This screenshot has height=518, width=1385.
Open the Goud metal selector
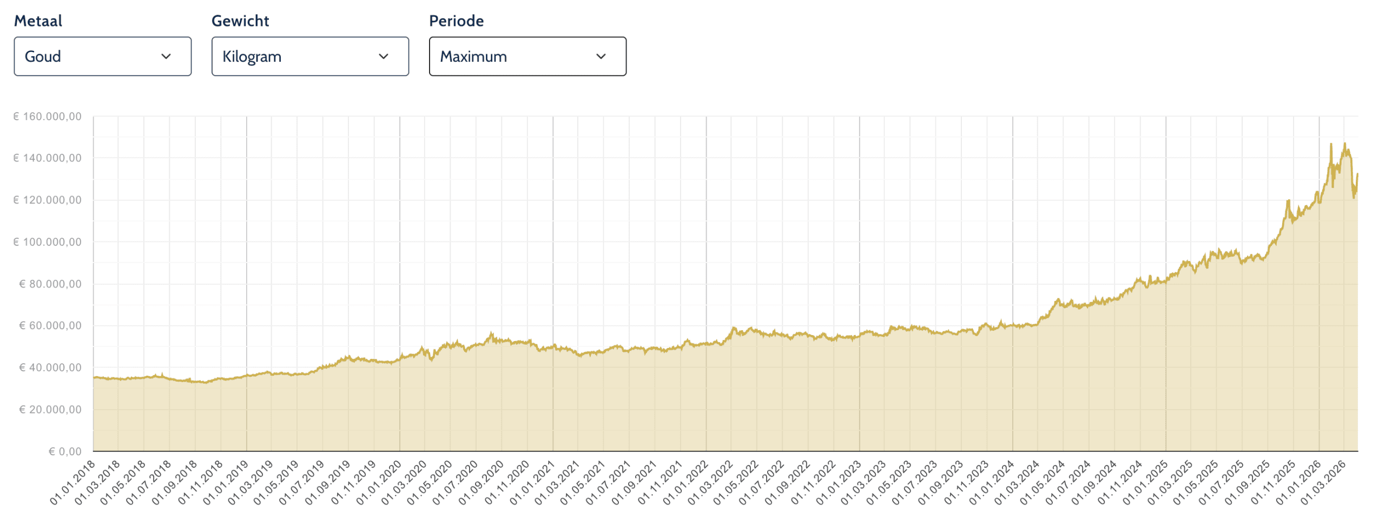click(102, 56)
